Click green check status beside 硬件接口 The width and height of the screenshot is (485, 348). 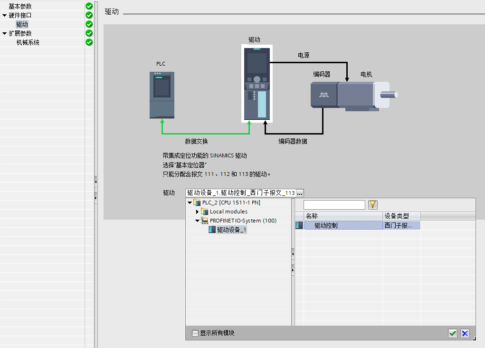coord(89,15)
